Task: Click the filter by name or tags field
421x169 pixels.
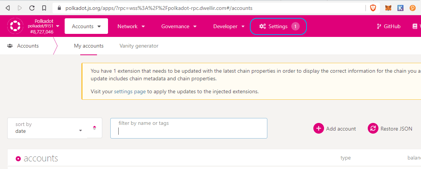Action: (189, 128)
